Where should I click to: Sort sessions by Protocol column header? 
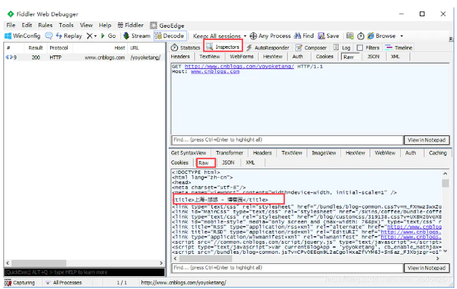[x=59, y=48]
